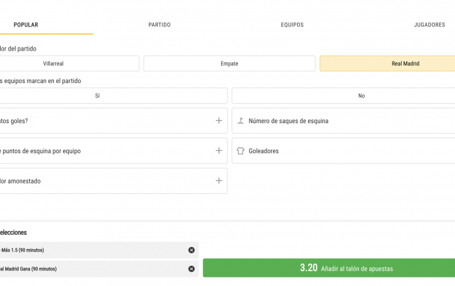Screen dimensions: 455x286
Task: Expand puntos de esquina por equipo
Action: point(219,150)
